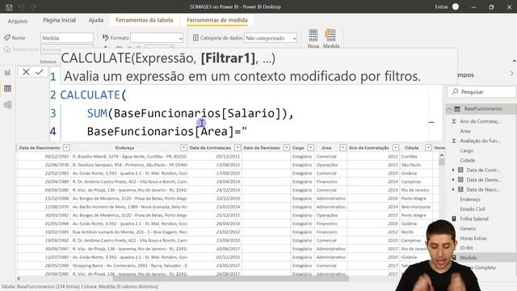Screen dimensions: 517x291
Task: Click sigma icon beside Ano da Contrataç...
Action: click(454, 121)
